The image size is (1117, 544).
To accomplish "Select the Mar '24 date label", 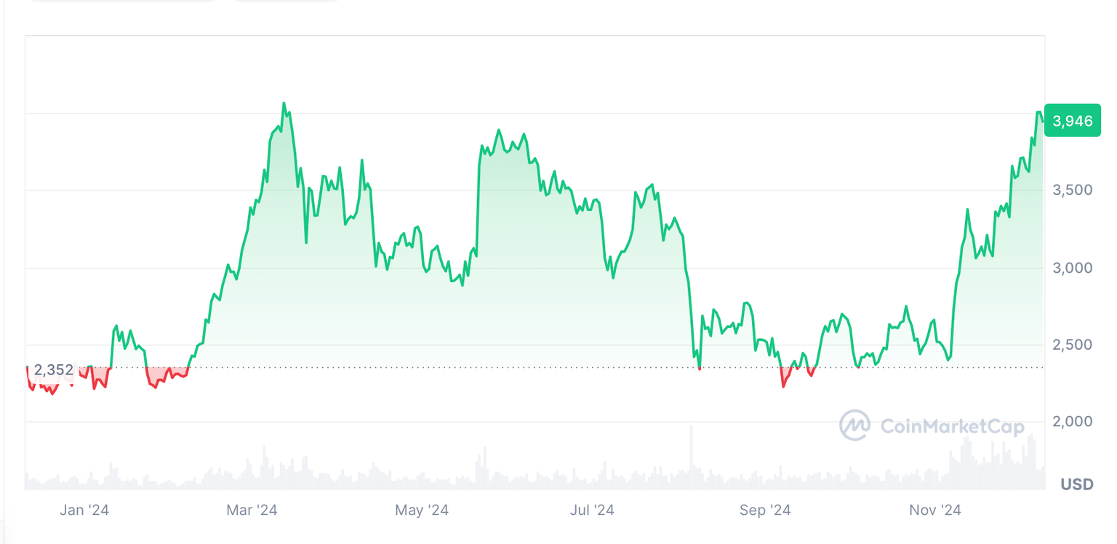I will pyautogui.click(x=252, y=511).
